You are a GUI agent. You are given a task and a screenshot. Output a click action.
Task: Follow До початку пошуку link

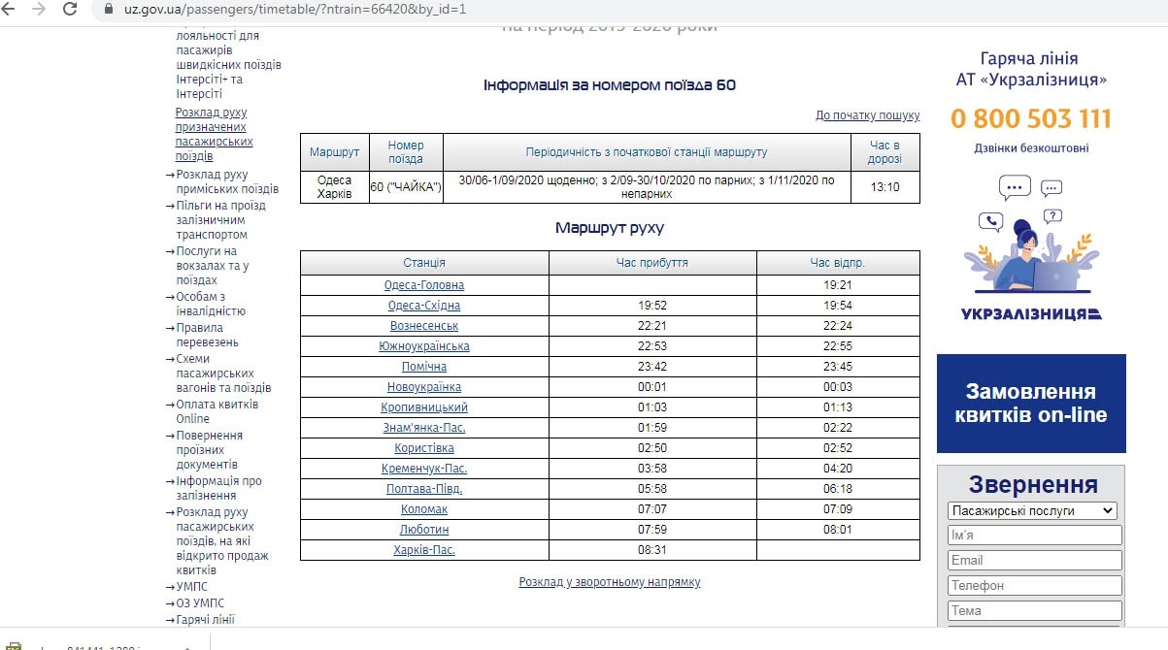tap(868, 115)
